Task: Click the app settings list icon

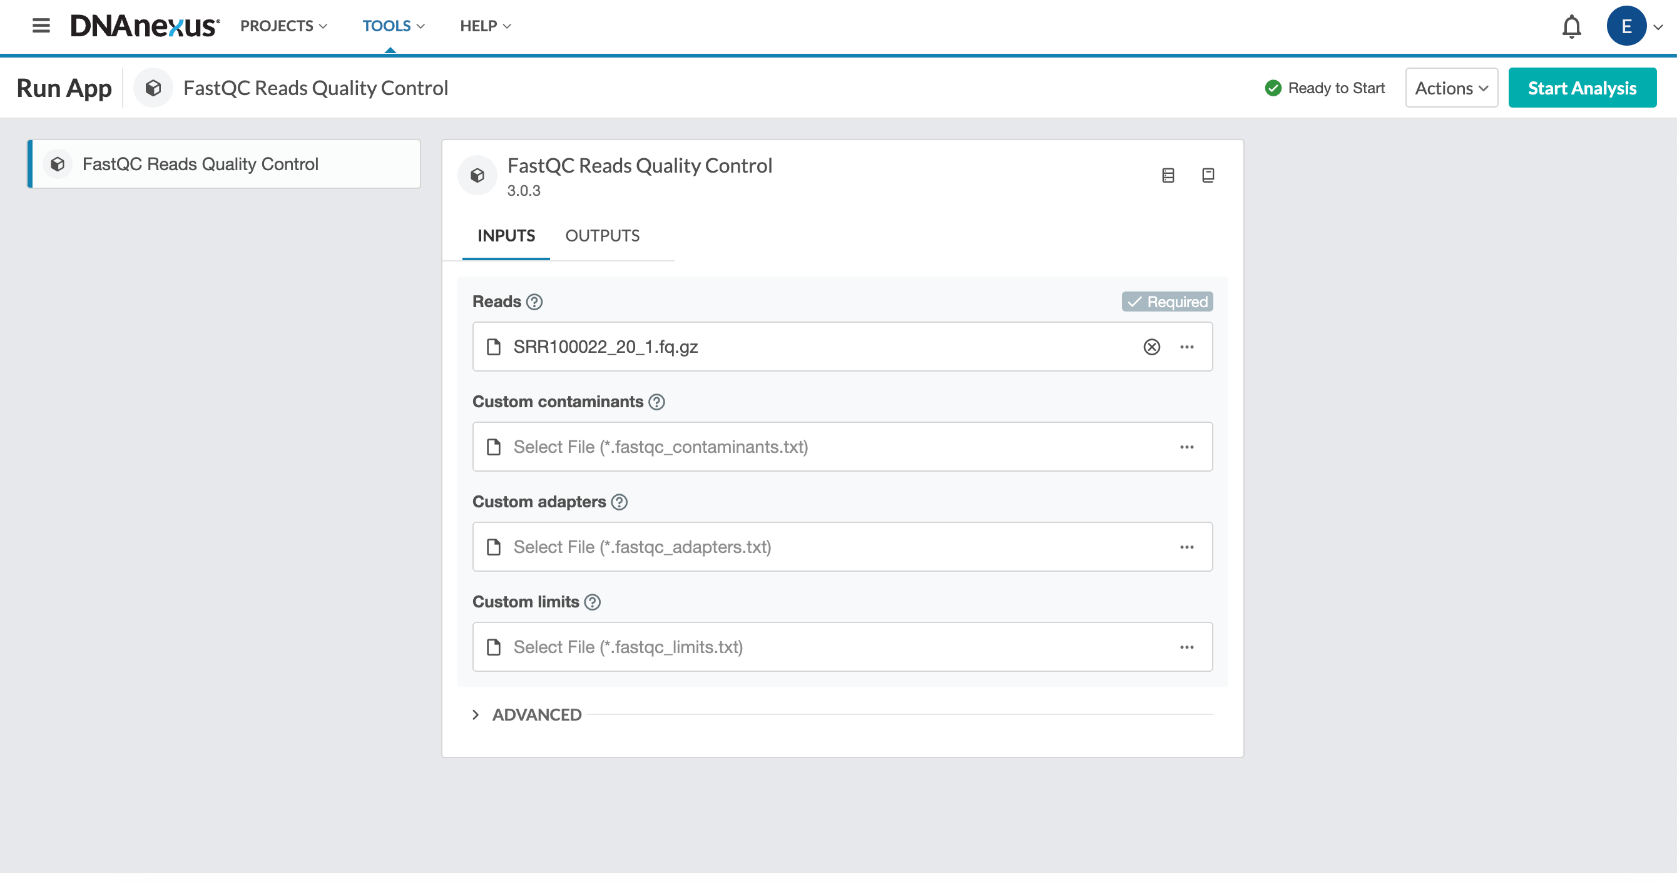Action: (x=1167, y=175)
